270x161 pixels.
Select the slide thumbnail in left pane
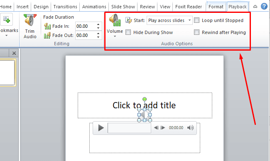tap(7, 73)
